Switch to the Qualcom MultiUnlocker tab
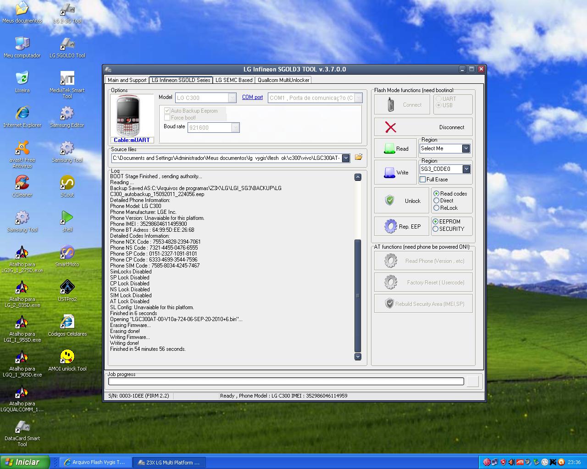 [x=283, y=80]
